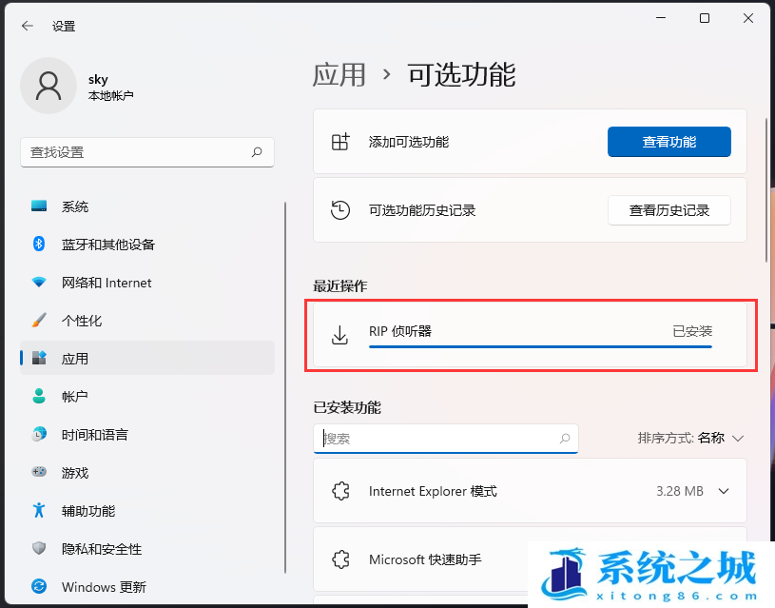
Task: Click the 添加可选功能 label
Action: click(x=409, y=142)
